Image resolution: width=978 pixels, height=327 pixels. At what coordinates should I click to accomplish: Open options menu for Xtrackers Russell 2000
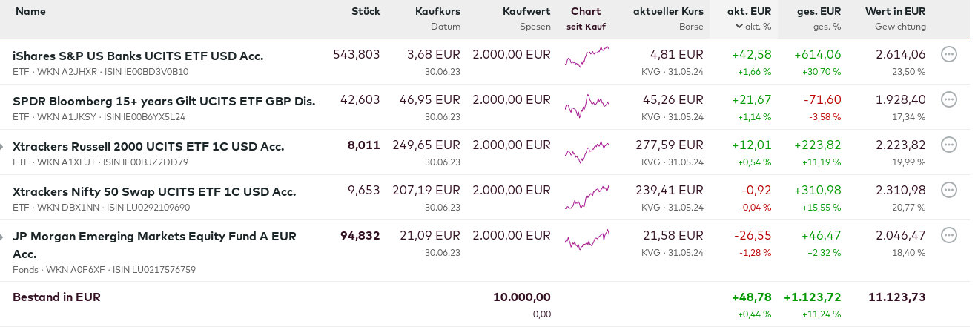[948, 145]
